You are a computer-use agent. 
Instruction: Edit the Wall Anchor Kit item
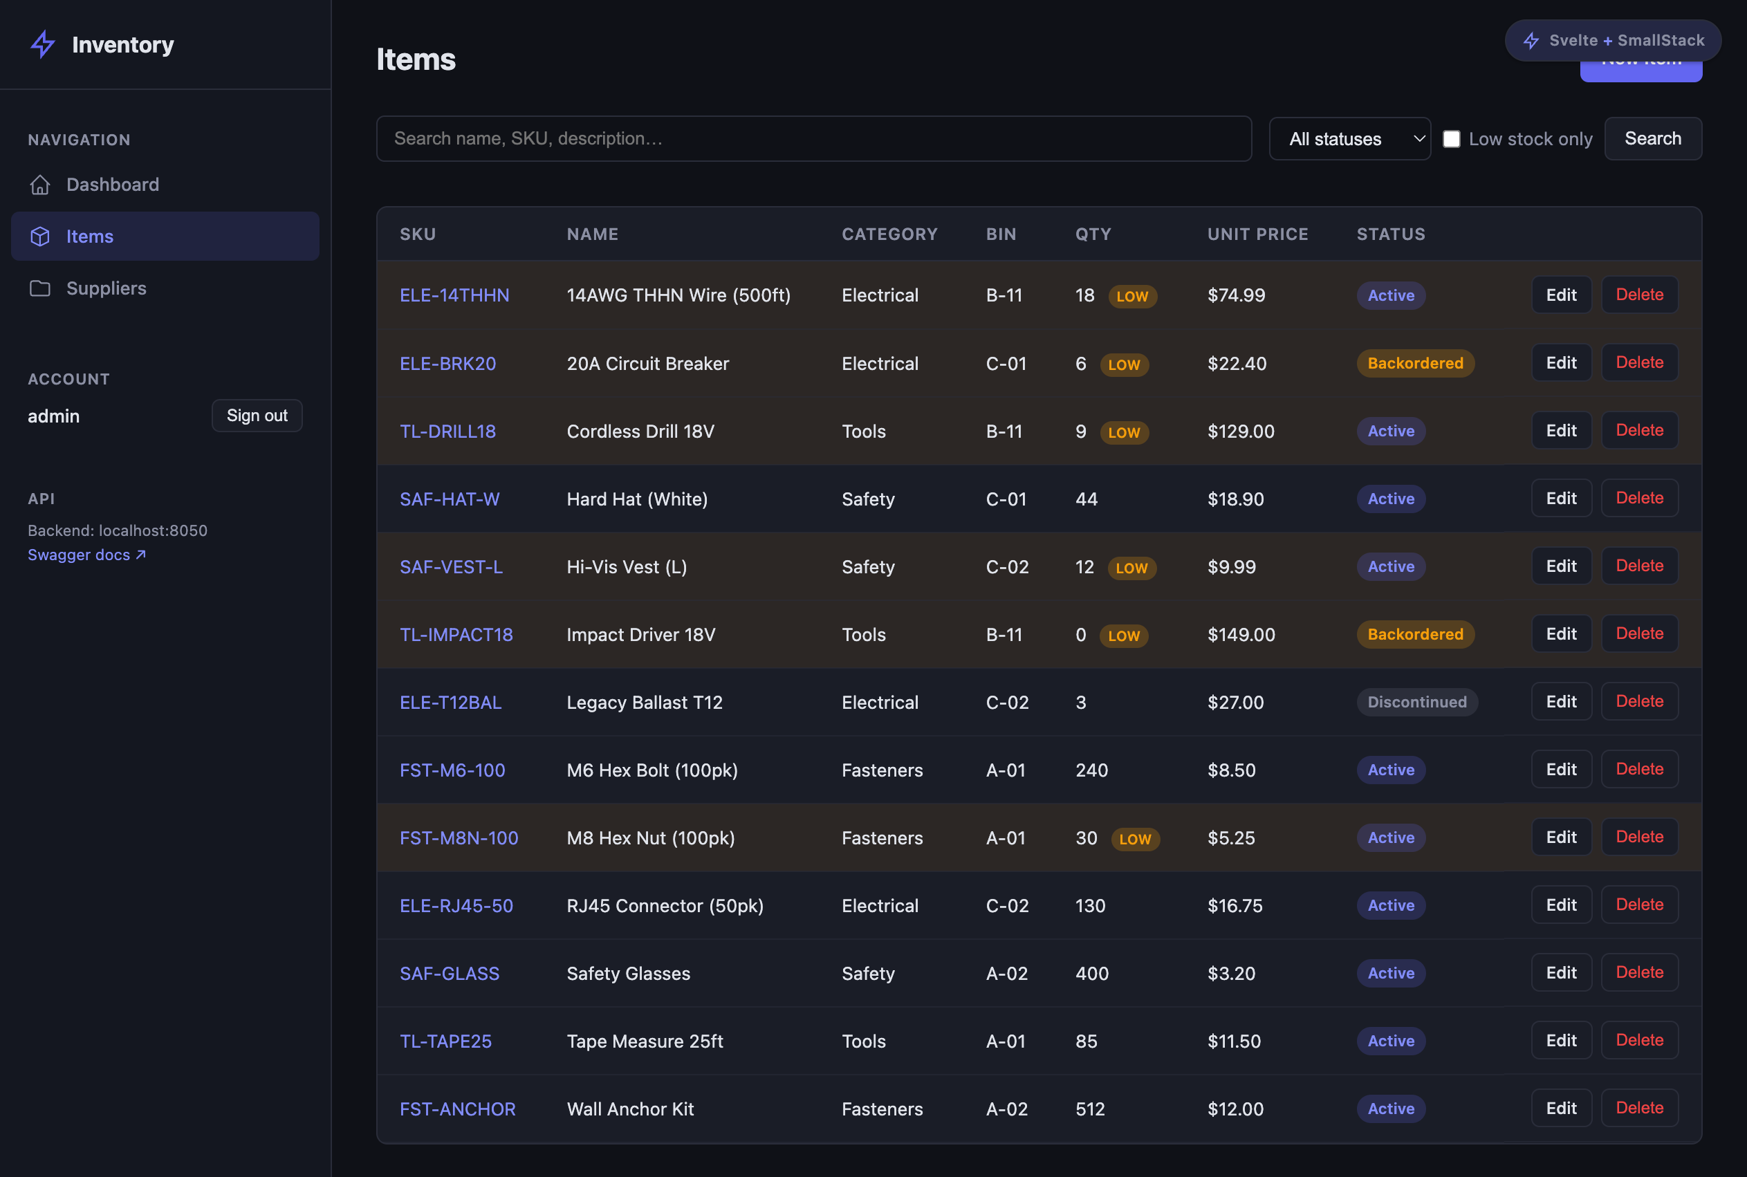coord(1561,1109)
